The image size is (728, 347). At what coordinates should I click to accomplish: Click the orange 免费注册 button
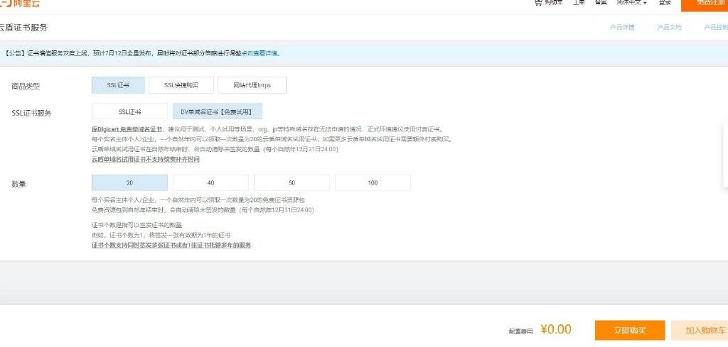705,4
